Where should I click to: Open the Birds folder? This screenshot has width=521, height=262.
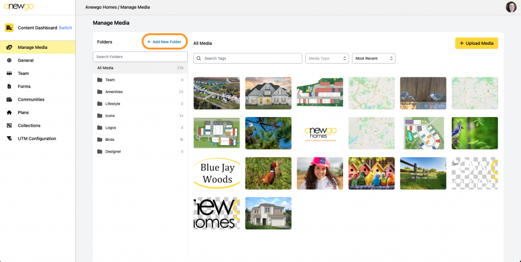(110, 139)
